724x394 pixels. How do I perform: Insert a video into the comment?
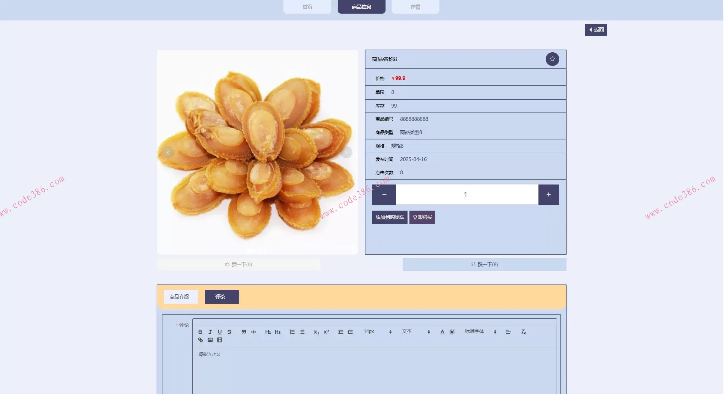point(220,340)
